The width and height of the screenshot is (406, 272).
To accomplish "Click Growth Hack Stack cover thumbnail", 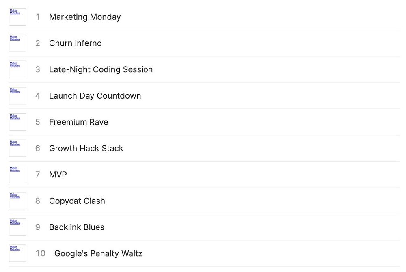I will click(x=17, y=148).
